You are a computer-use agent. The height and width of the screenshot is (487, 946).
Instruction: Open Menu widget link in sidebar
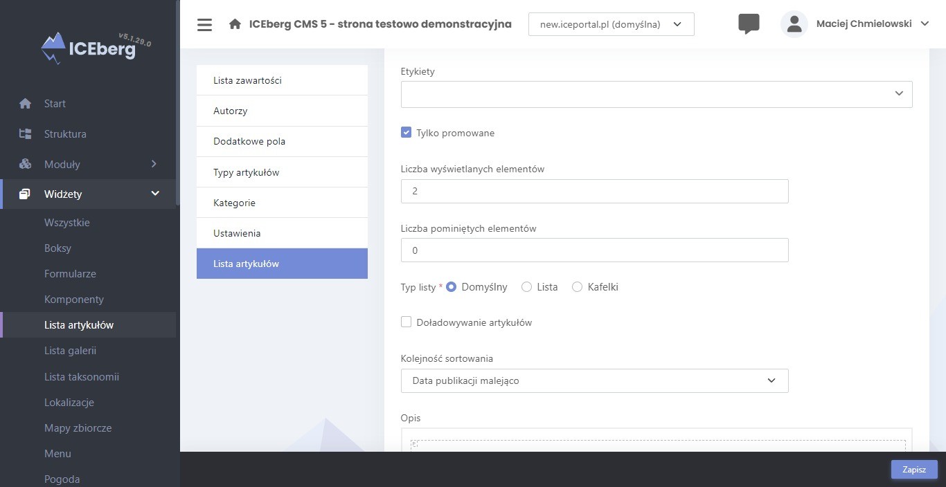coord(57,454)
